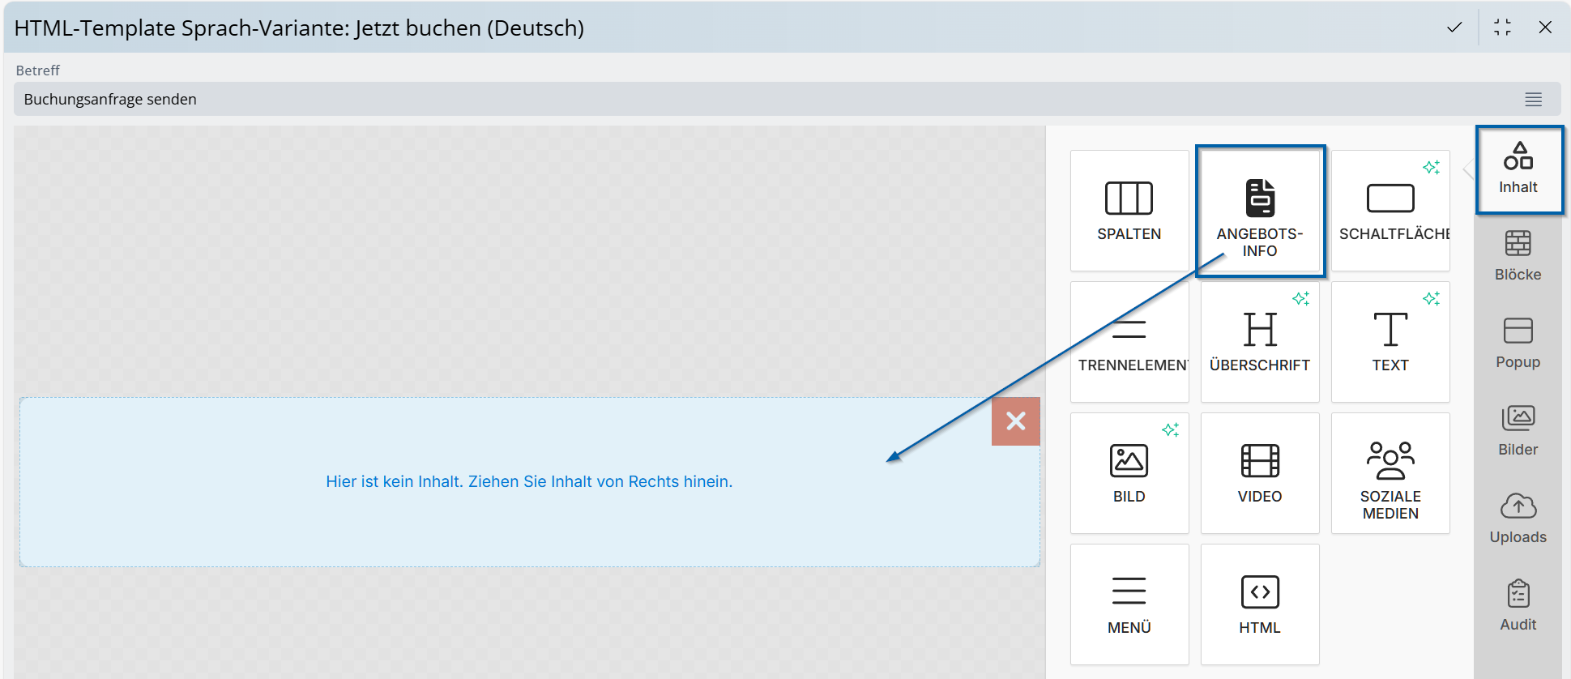Click the Menü content tile
Image resolution: width=1571 pixels, height=679 pixels.
point(1129,604)
